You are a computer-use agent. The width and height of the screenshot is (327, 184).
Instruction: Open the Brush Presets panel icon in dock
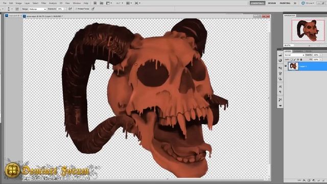point(280,68)
